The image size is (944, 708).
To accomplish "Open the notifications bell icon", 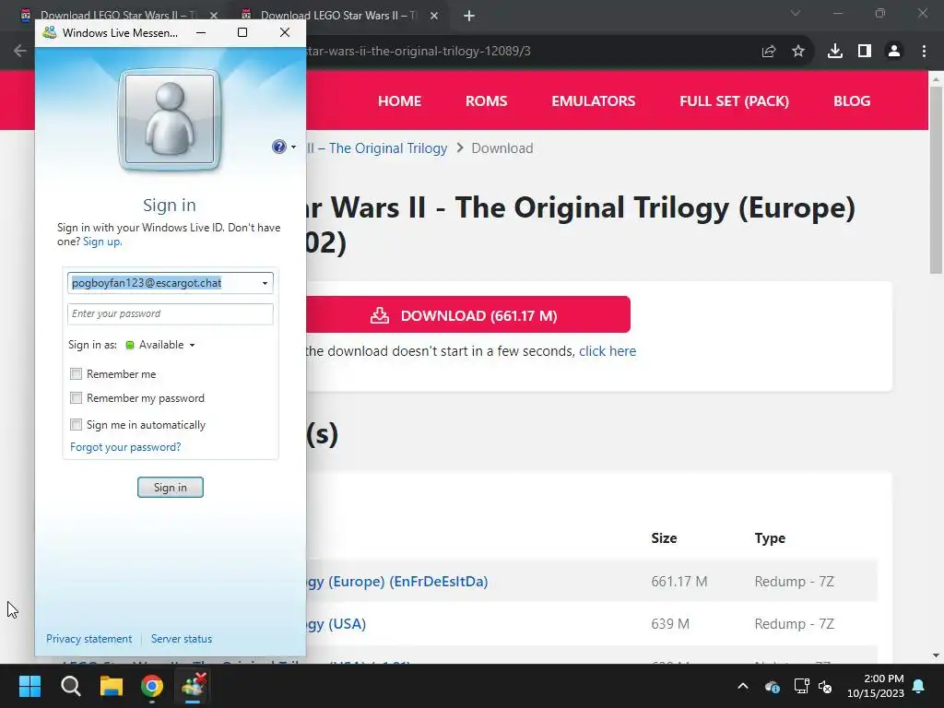I will coord(919,686).
